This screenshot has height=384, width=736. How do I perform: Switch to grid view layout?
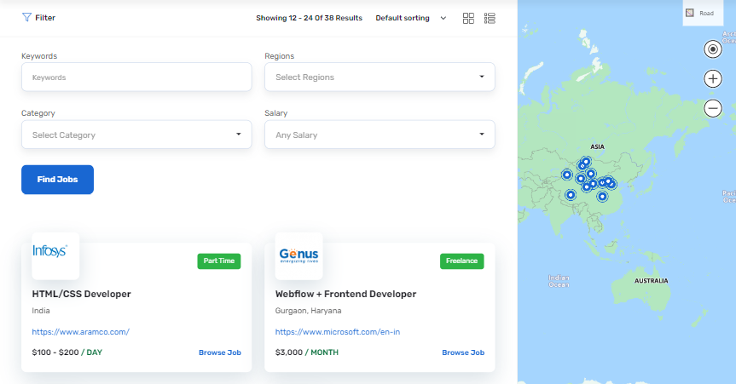(468, 18)
